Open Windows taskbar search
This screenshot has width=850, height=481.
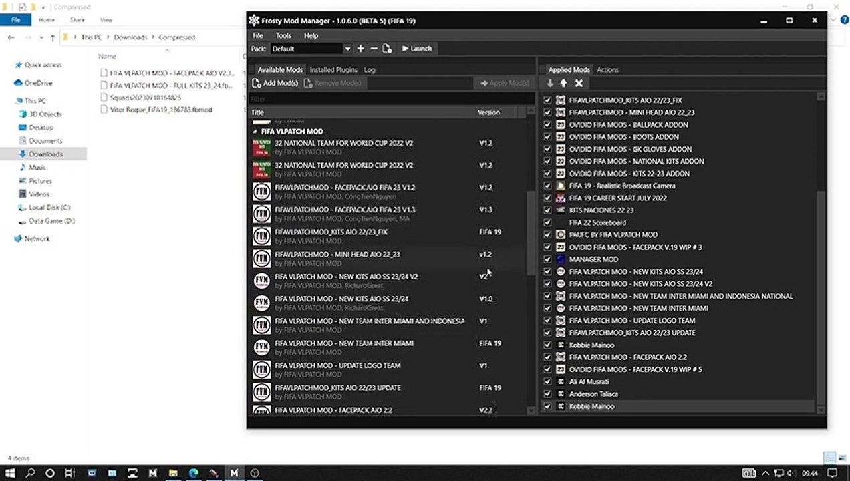30,473
